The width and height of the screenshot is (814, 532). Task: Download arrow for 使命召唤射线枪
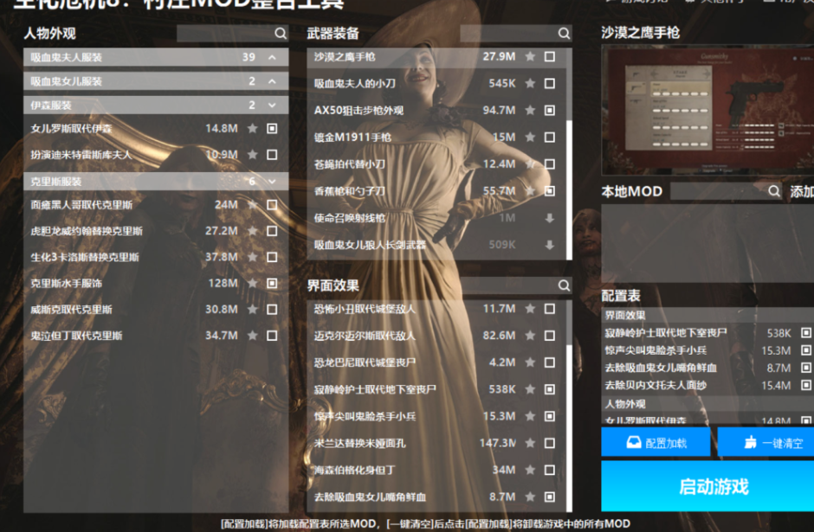click(x=550, y=218)
